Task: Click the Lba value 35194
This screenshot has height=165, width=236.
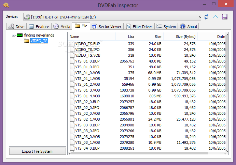Action: [x=129, y=79]
